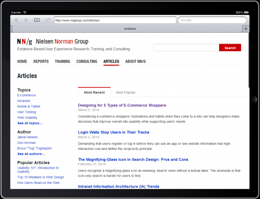
Task: Open the ARTICLES menu item
Action: pos(111,62)
